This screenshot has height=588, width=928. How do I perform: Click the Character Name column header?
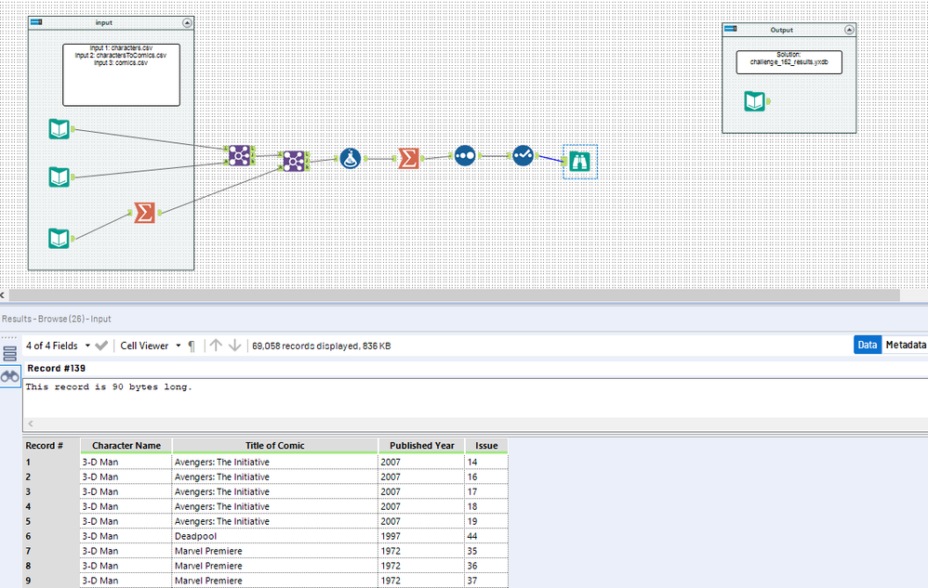coord(126,446)
